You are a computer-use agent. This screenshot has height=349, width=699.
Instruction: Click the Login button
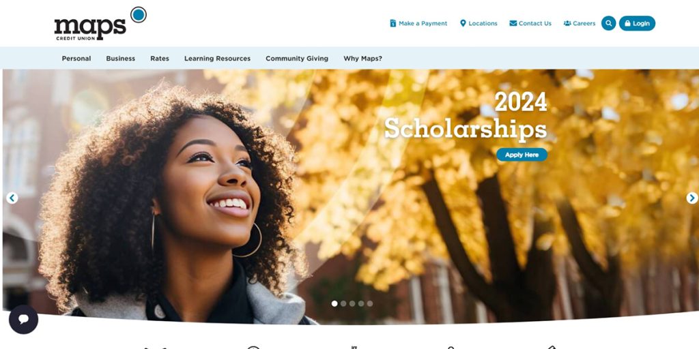(637, 23)
